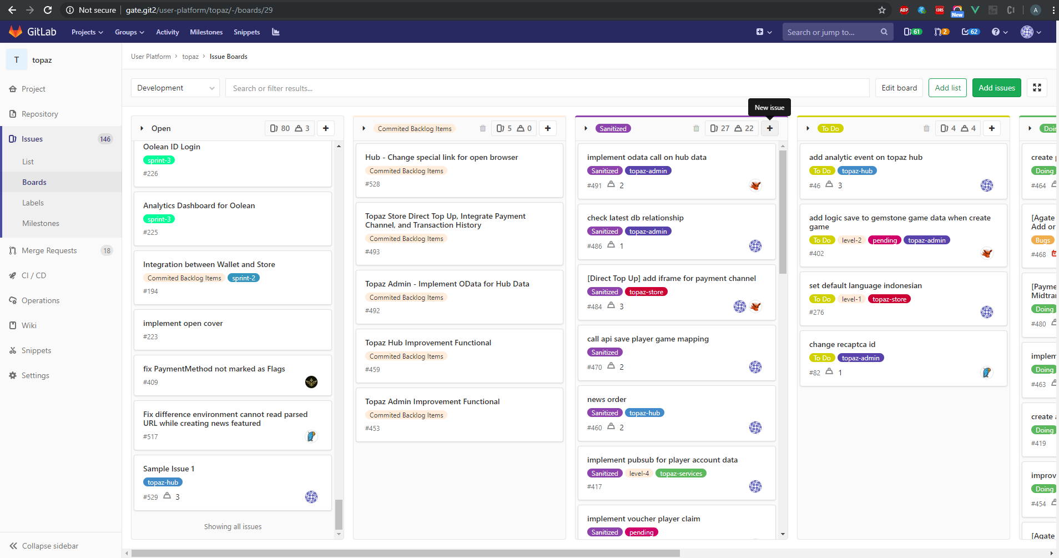Expand the Projects menu
The width and height of the screenshot is (1059, 558).
tap(87, 32)
